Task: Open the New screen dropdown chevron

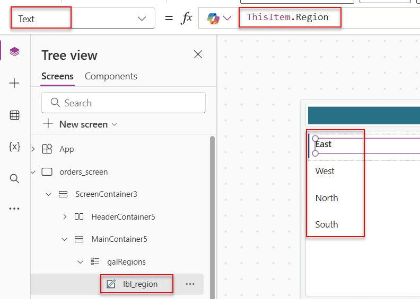Action: tap(115, 124)
